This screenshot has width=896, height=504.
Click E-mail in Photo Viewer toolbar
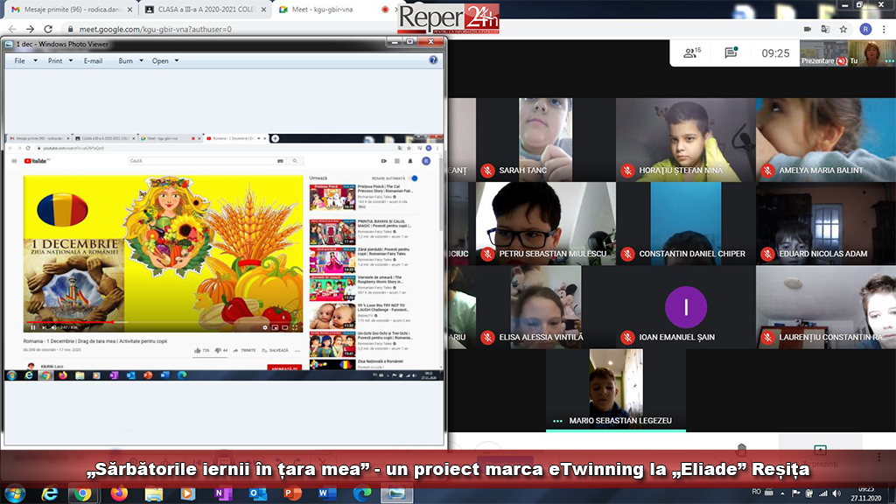pyautogui.click(x=93, y=60)
